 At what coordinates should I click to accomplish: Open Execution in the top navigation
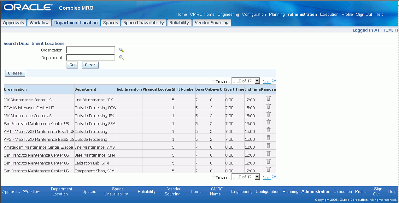click(329, 15)
